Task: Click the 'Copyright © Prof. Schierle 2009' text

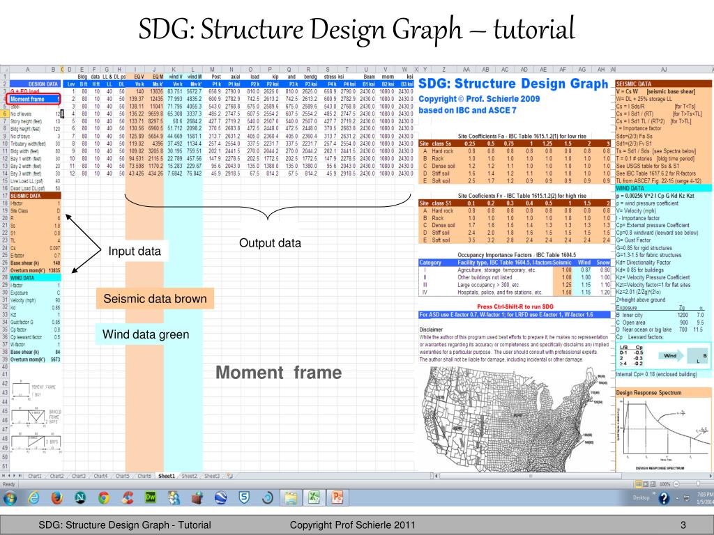Action: point(479,99)
